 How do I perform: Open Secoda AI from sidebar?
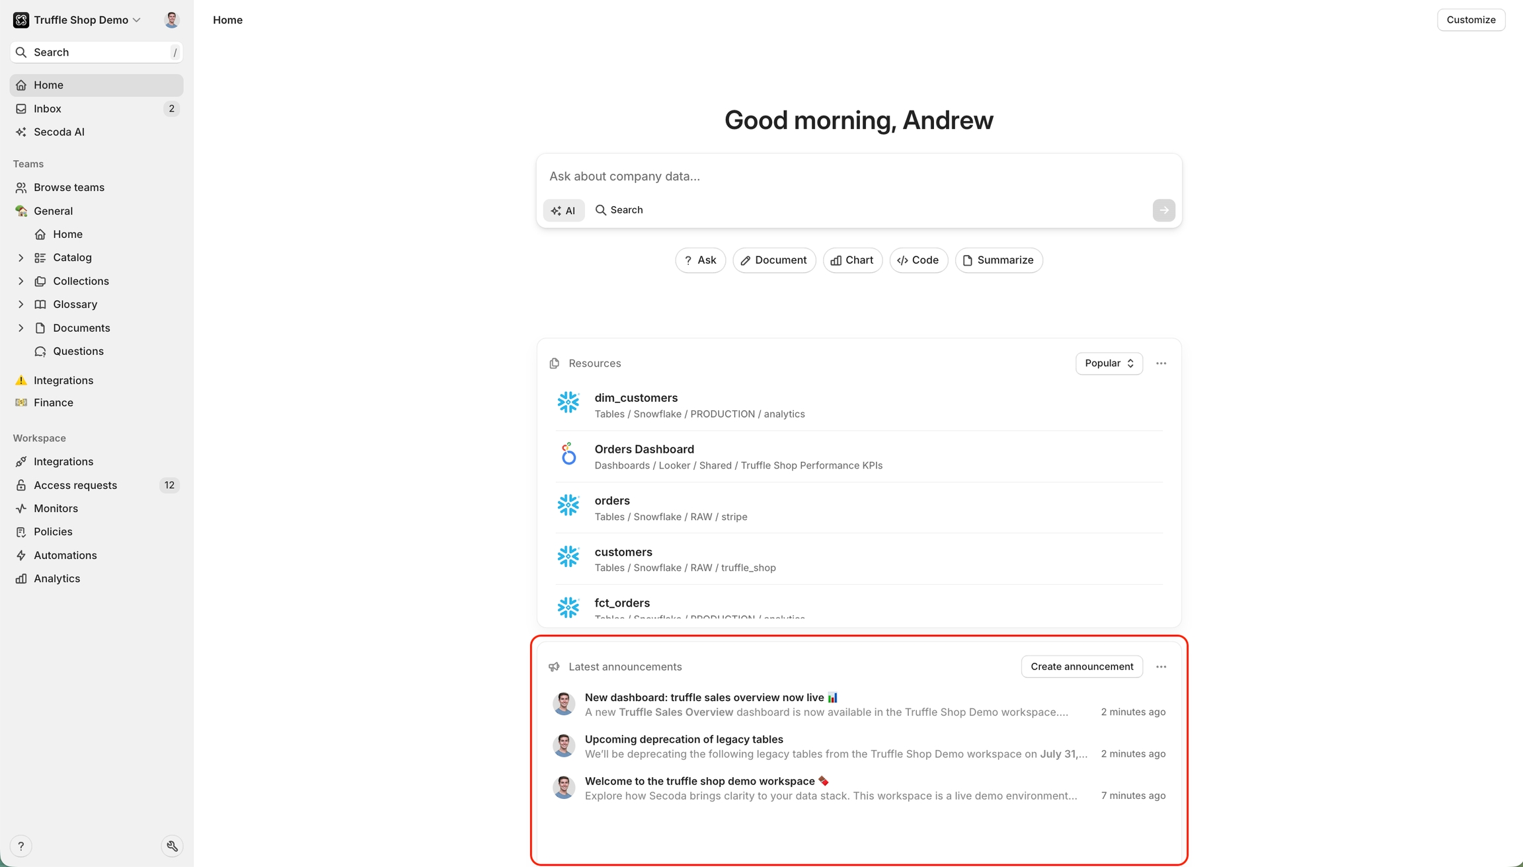[x=59, y=132]
